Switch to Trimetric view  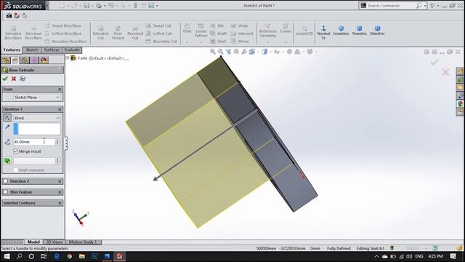click(x=360, y=31)
